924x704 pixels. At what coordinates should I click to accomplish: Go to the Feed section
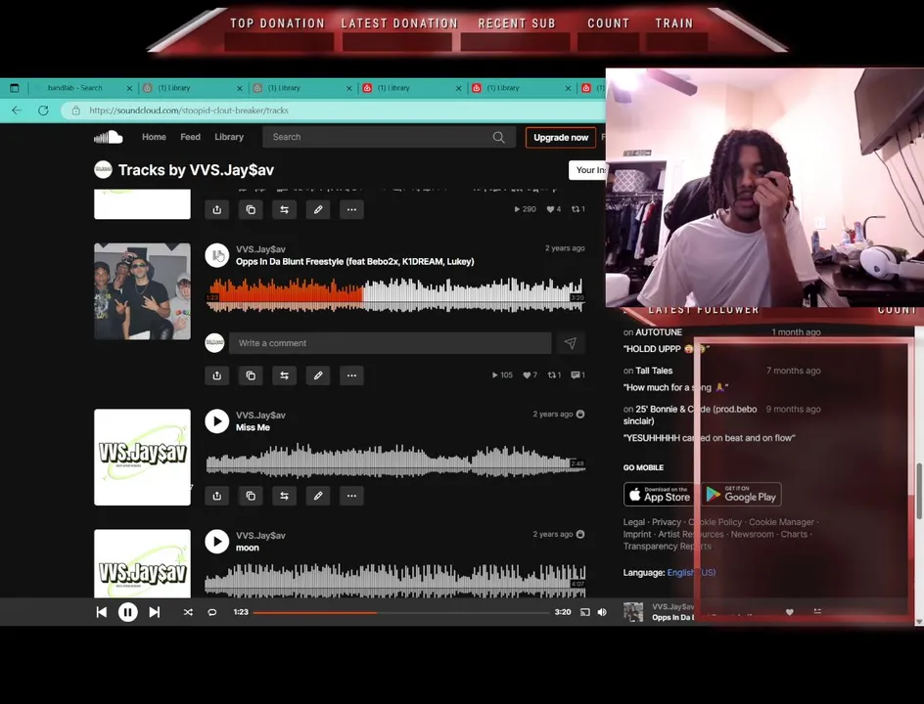[x=190, y=137]
